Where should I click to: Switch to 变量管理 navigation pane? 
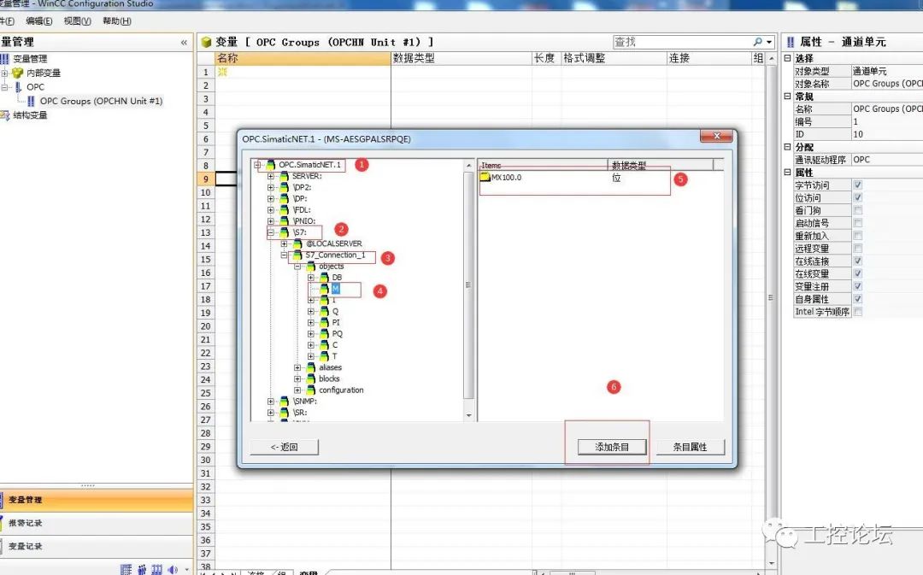click(97, 501)
